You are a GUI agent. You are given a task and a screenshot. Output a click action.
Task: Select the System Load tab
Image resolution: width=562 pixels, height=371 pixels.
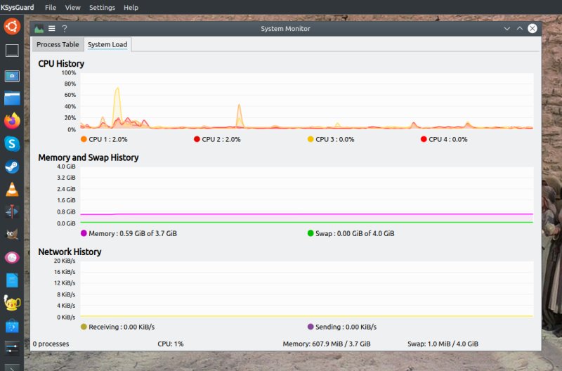107,44
